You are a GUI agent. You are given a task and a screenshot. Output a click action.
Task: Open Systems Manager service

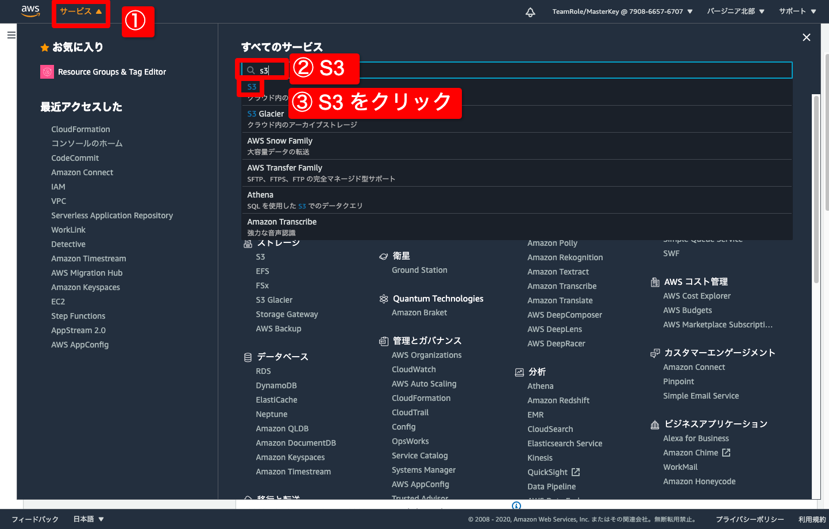coord(423,470)
